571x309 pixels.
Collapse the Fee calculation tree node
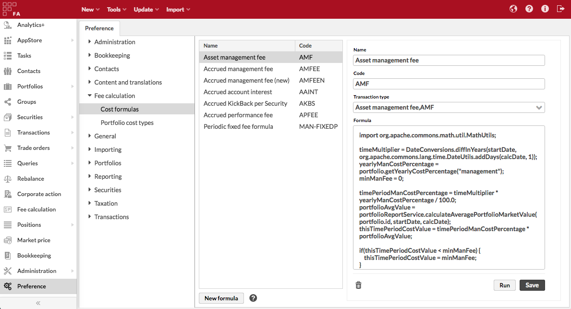coord(90,96)
